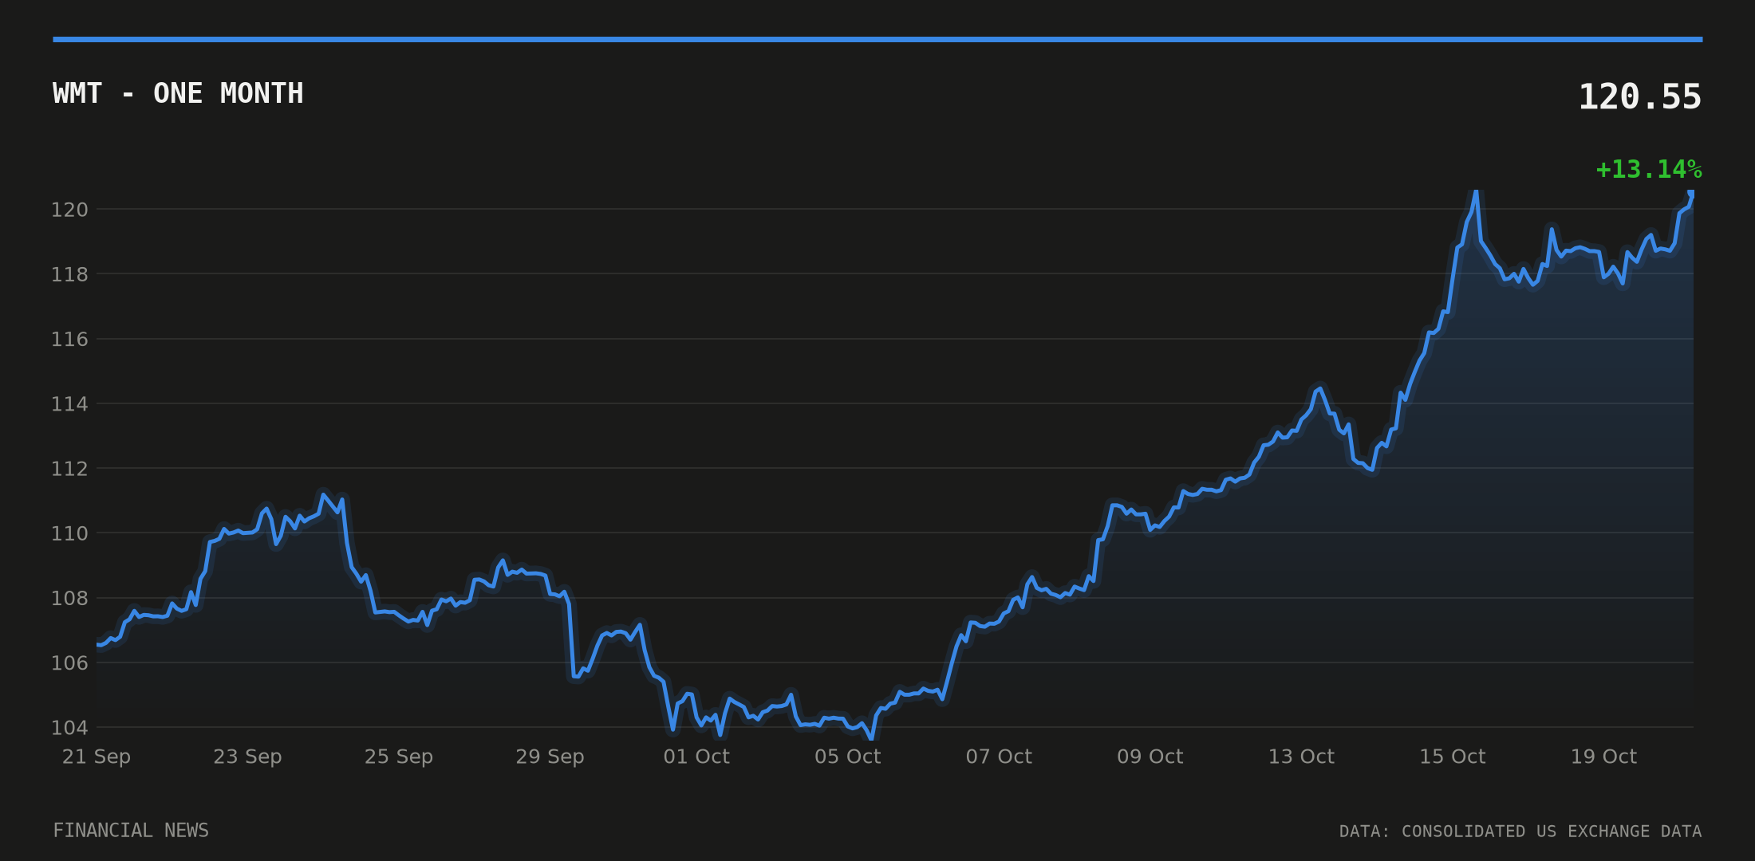1755x861 pixels.
Task: Select the 120.55 price value
Action: click(1640, 97)
